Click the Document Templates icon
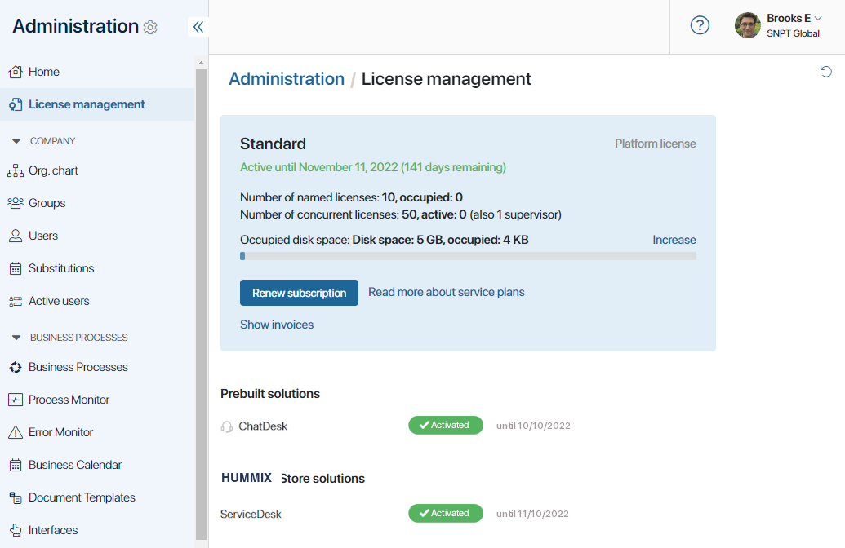Image resolution: width=845 pixels, height=548 pixels. point(16,498)
